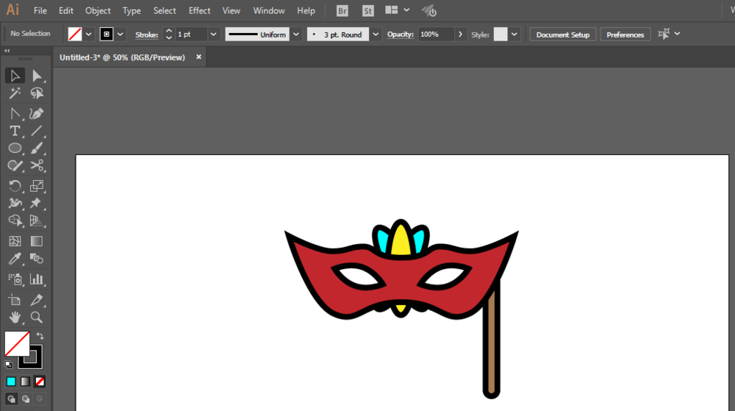Click the Style swatch in control bar
Viewport: 735px width, 411px height.
pyautogui.click(x=501, y=35)
